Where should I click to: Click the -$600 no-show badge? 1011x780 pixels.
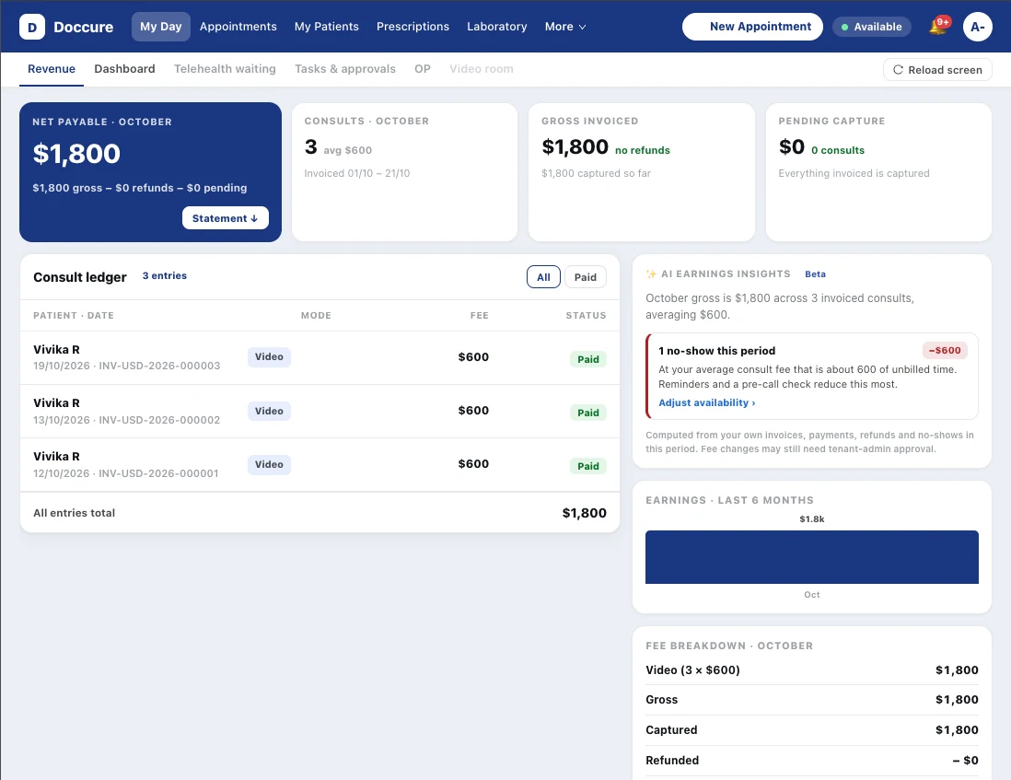[945, 351]
